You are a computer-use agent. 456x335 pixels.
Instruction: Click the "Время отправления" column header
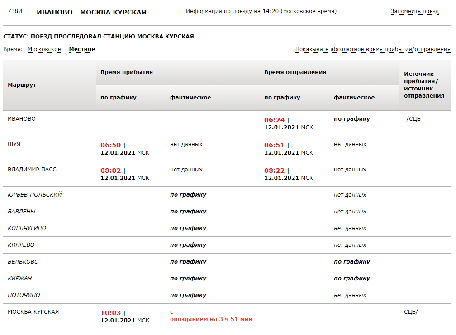(x=295, y=72)
